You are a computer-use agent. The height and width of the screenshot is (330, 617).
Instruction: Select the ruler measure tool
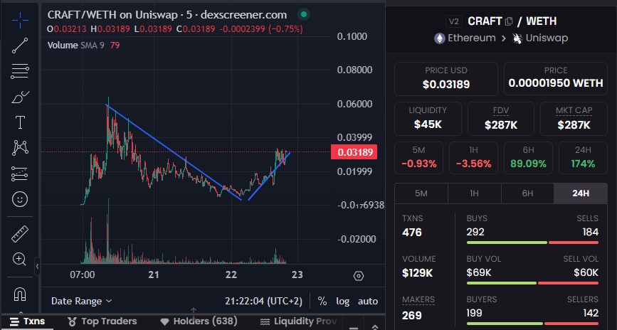coord(20,234)
